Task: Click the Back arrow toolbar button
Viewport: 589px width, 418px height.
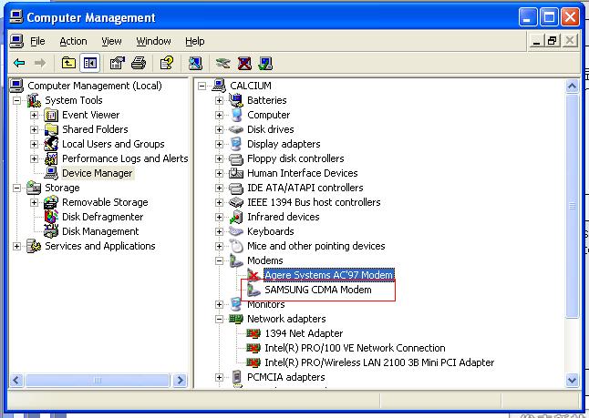Action: tap(19, 63)
